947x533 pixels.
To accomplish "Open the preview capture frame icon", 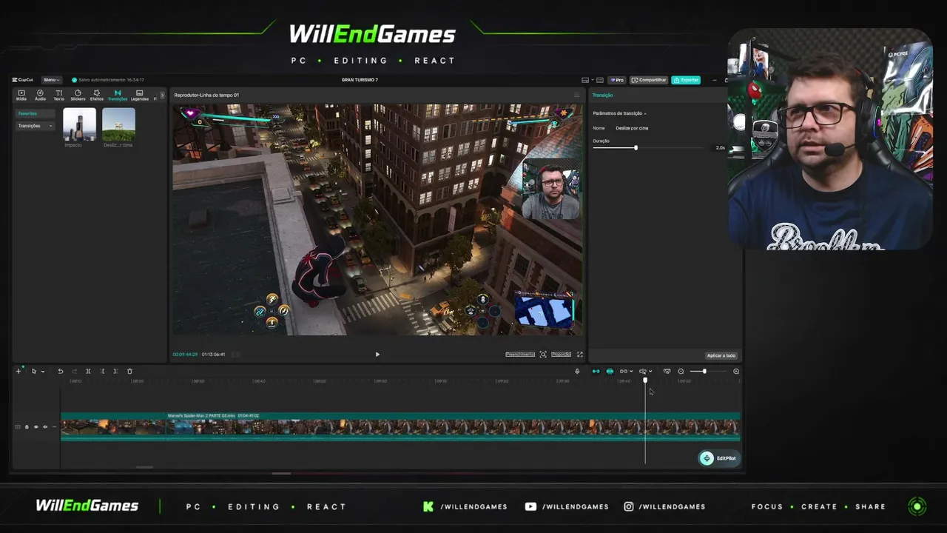I will coord(543,355).
